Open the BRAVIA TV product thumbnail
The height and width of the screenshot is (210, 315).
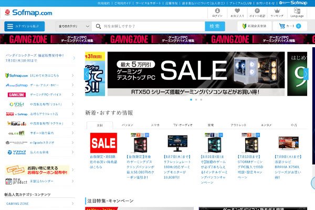click(288, 143)
